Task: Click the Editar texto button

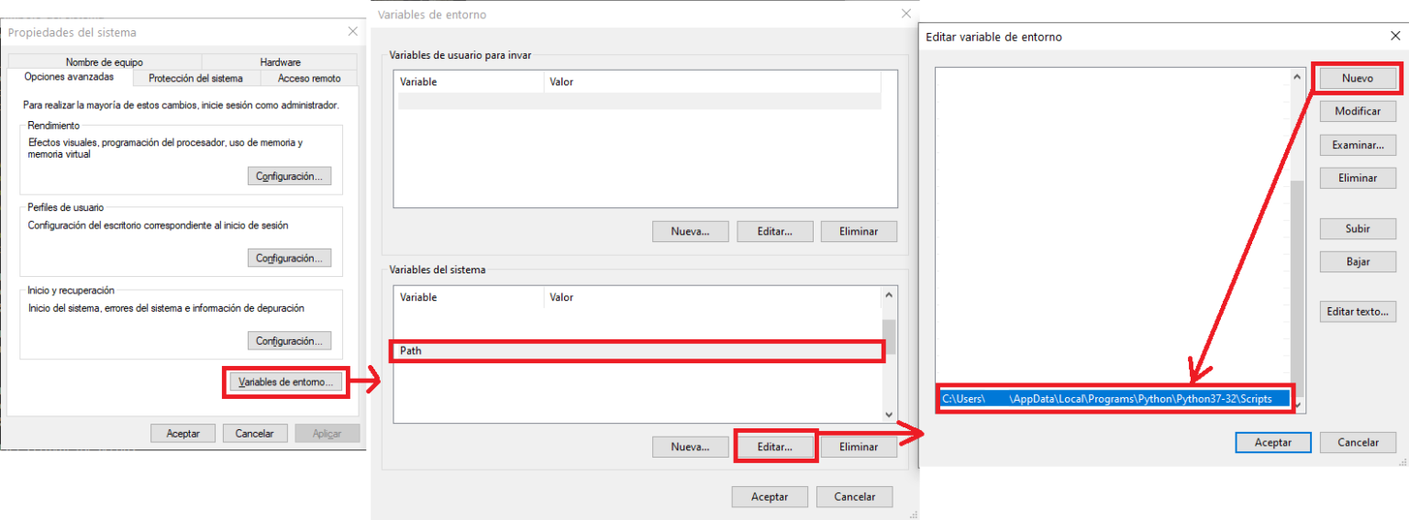Action: point(1358,312)
